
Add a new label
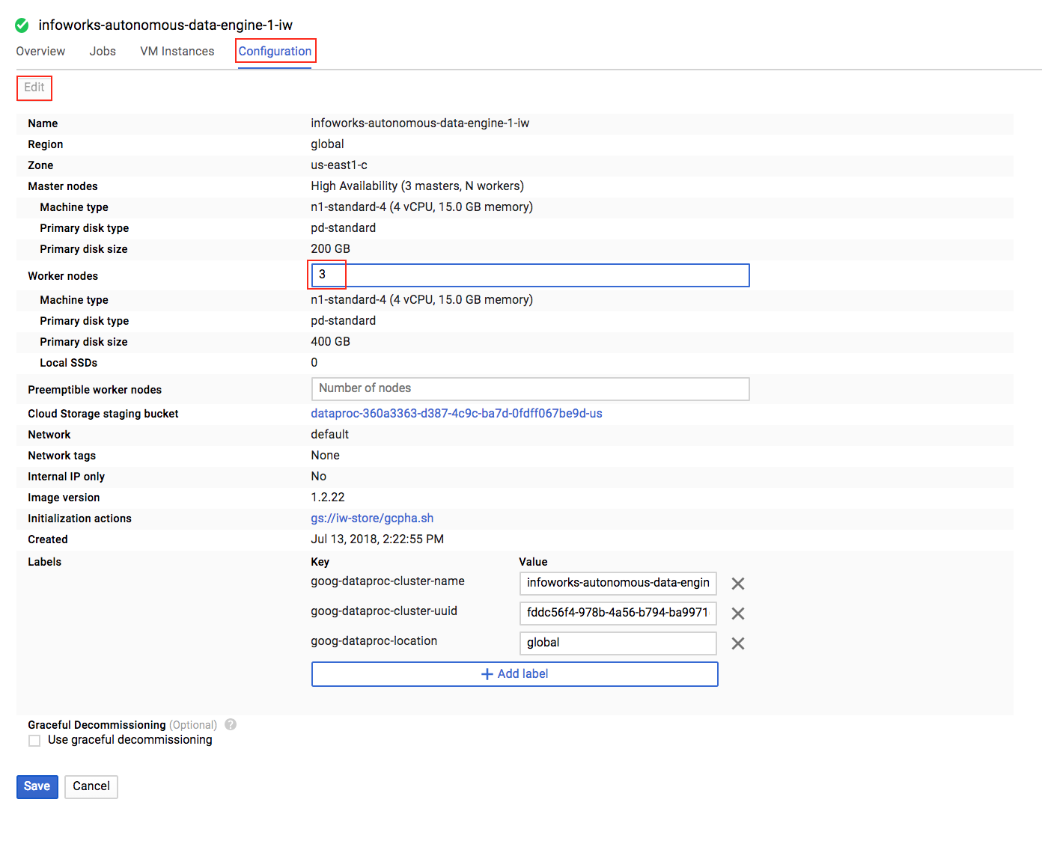(514, 674)
